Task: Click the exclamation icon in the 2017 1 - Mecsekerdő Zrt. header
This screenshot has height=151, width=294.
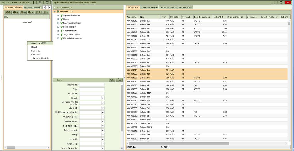Action: pyautogui.click(x=33, y=2)
